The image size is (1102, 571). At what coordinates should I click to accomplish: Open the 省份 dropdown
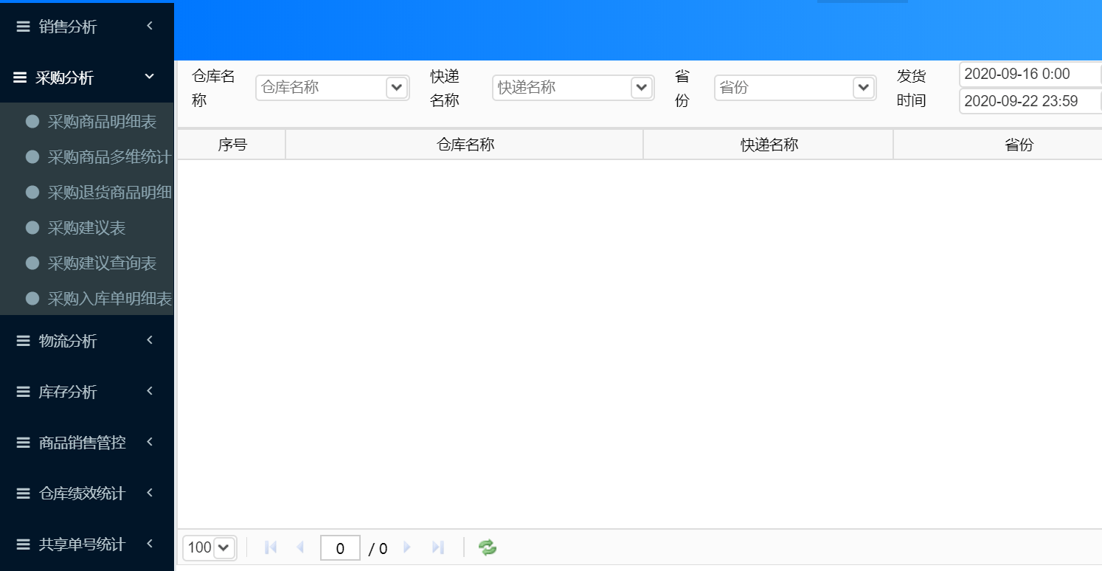tap(863, 87)
